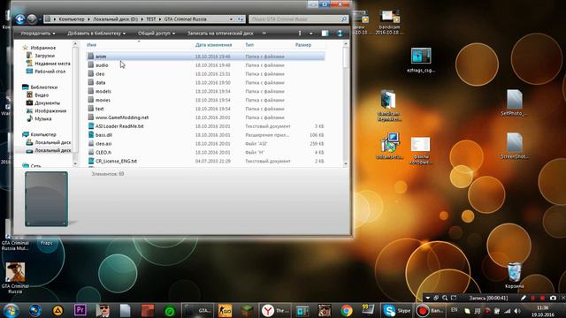The image size is (566, 318).
Task: Jump to the TEST folder in breadcrumb
Action: [151, 19]
